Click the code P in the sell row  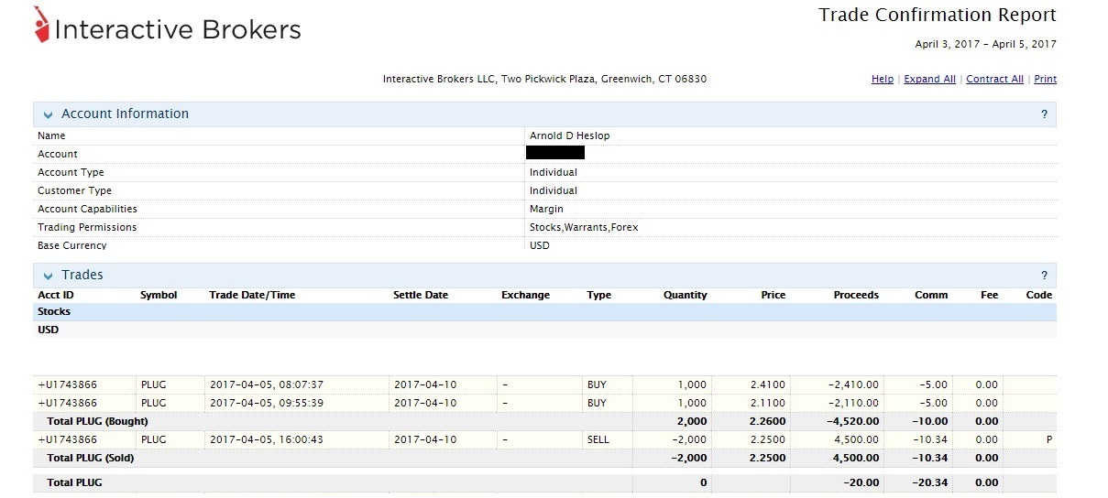click(x=1048, y=439)
